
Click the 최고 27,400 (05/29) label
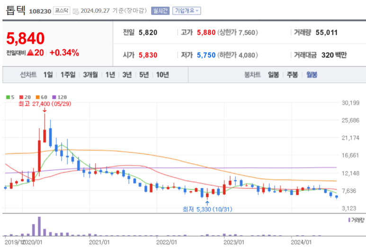[x=45, y=104]
